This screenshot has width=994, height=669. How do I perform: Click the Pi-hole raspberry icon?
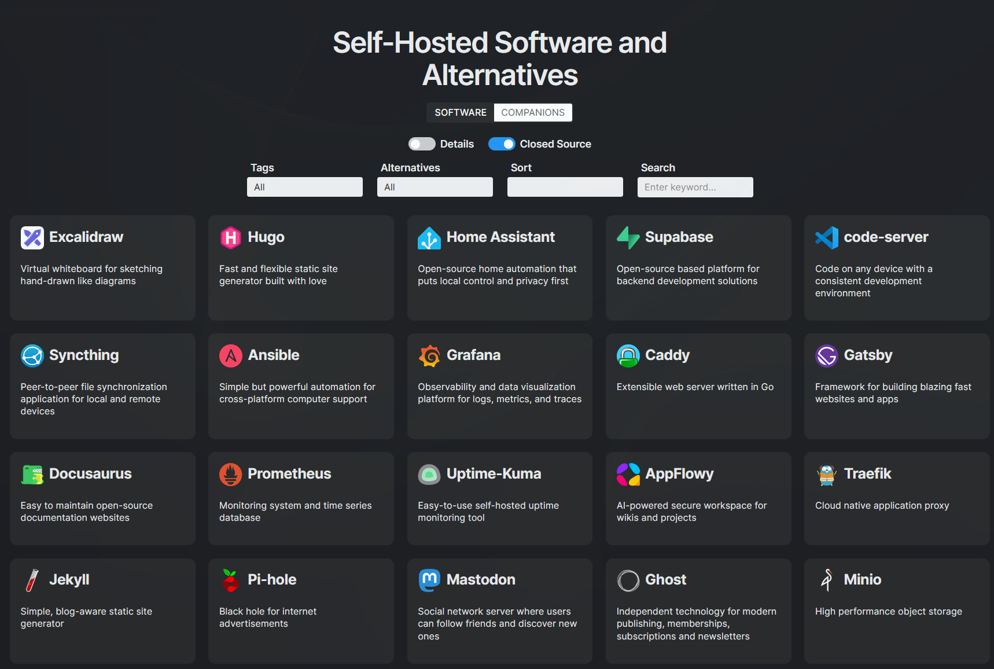click(230, 580)
